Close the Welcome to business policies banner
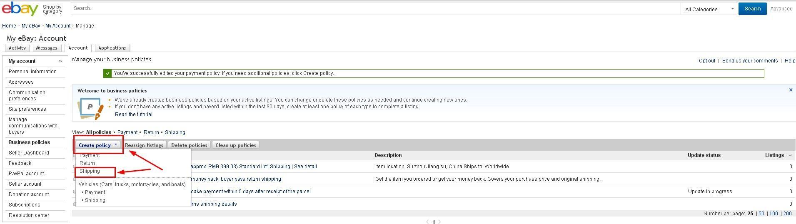Image resolution: width=796 pixels, height=224 pixels. tap(791, 90)
